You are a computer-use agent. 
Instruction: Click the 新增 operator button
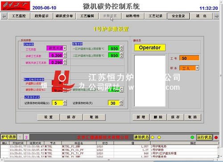pyautogui.click(x=141, y=117)
